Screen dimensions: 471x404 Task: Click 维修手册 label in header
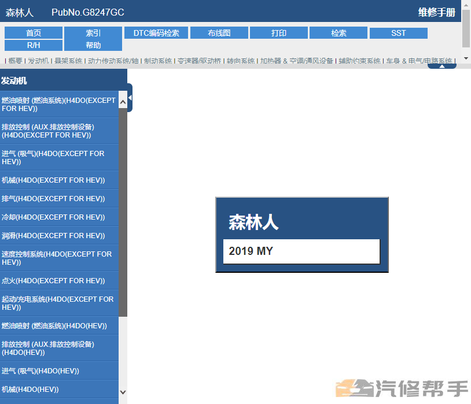437,12
